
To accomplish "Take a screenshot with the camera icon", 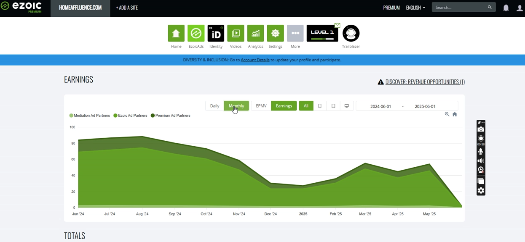I will 481,129.
